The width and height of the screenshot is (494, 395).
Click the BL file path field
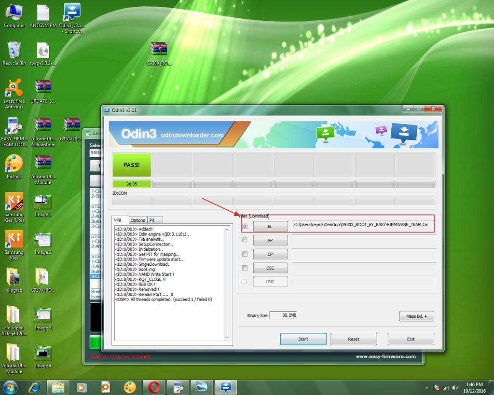pyautogui.click(x=363, y=225)
